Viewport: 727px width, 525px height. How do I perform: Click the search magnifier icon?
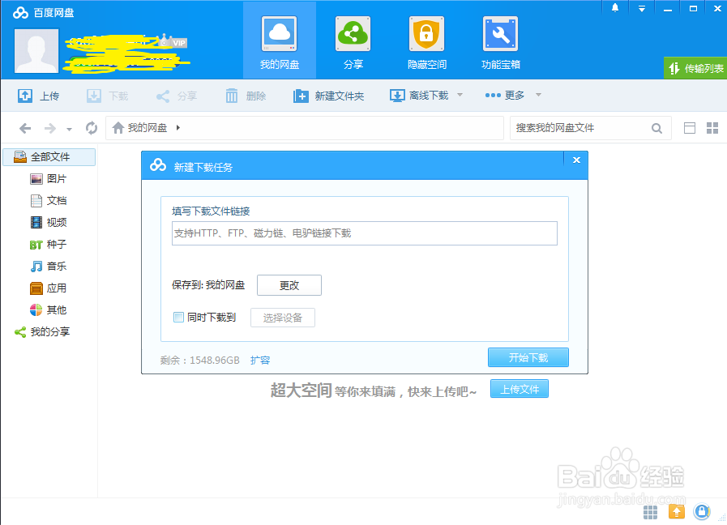[x=656, y=128]
